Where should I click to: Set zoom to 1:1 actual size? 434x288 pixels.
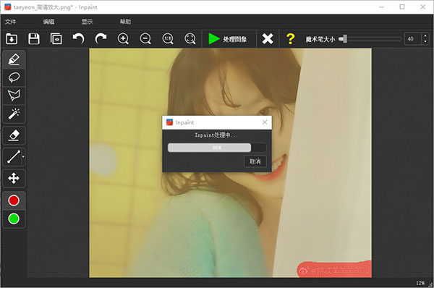click(168, 39)
